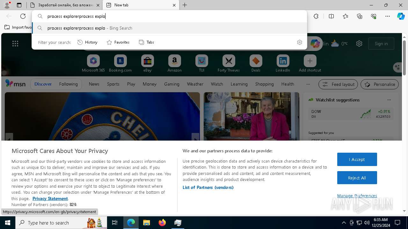
Task: Open List of Partners (vendors) link
Action: (x=208, y=187)
